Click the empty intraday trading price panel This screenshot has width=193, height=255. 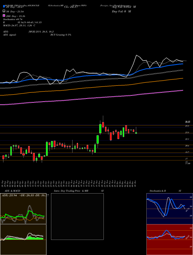[77, 216]
